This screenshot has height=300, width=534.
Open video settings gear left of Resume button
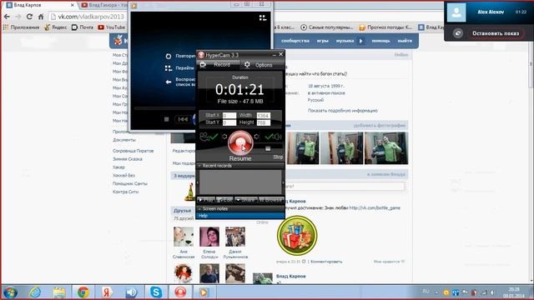[224, 137]
